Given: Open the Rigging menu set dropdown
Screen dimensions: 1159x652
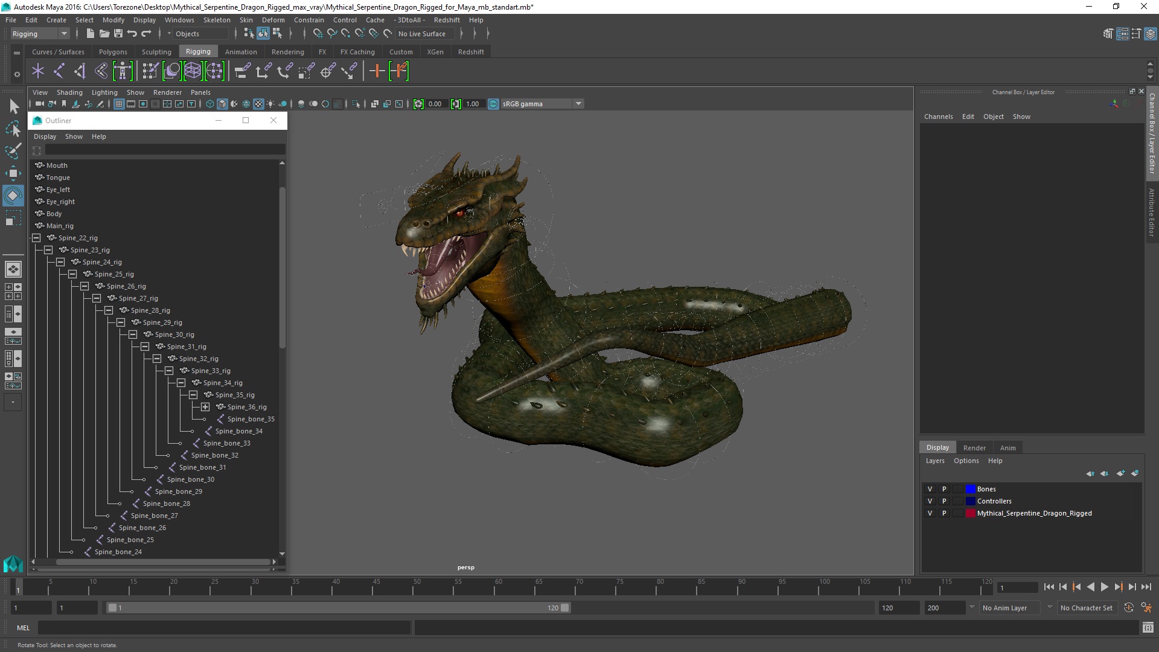Looking at the screenshot, I should pyautogui.click(x=40, y=34).
